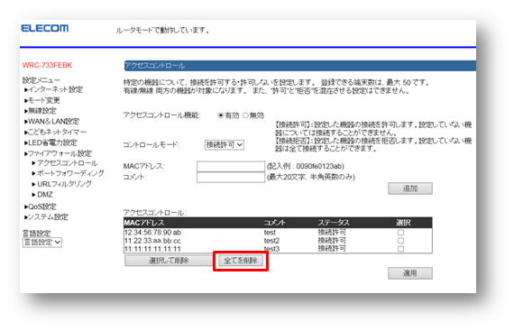Open こどもネットタイマー menu item

coord(55,132)
